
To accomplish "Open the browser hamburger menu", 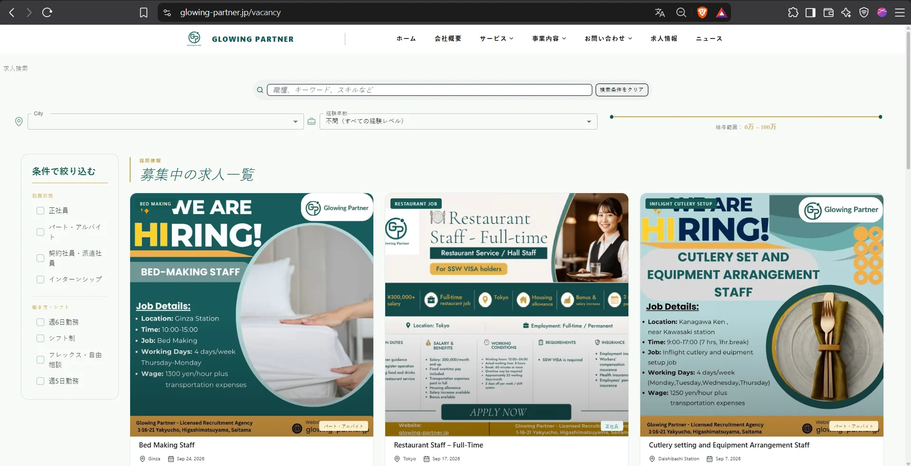I will point(900,13).
